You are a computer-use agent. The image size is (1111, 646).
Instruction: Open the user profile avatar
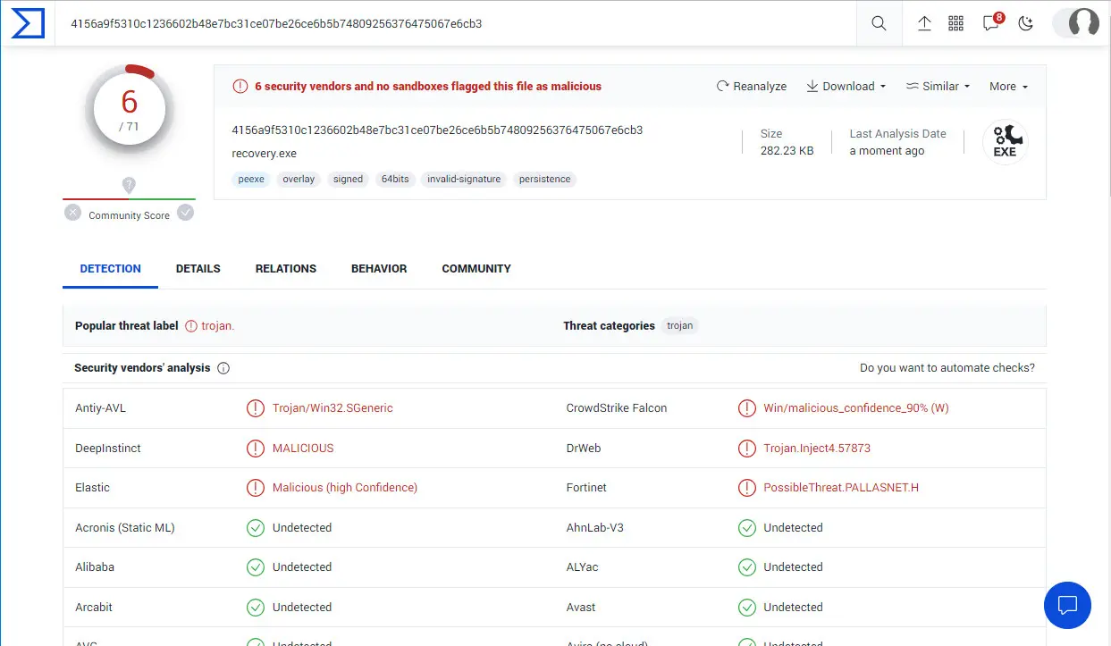(x=1083, y=23)
